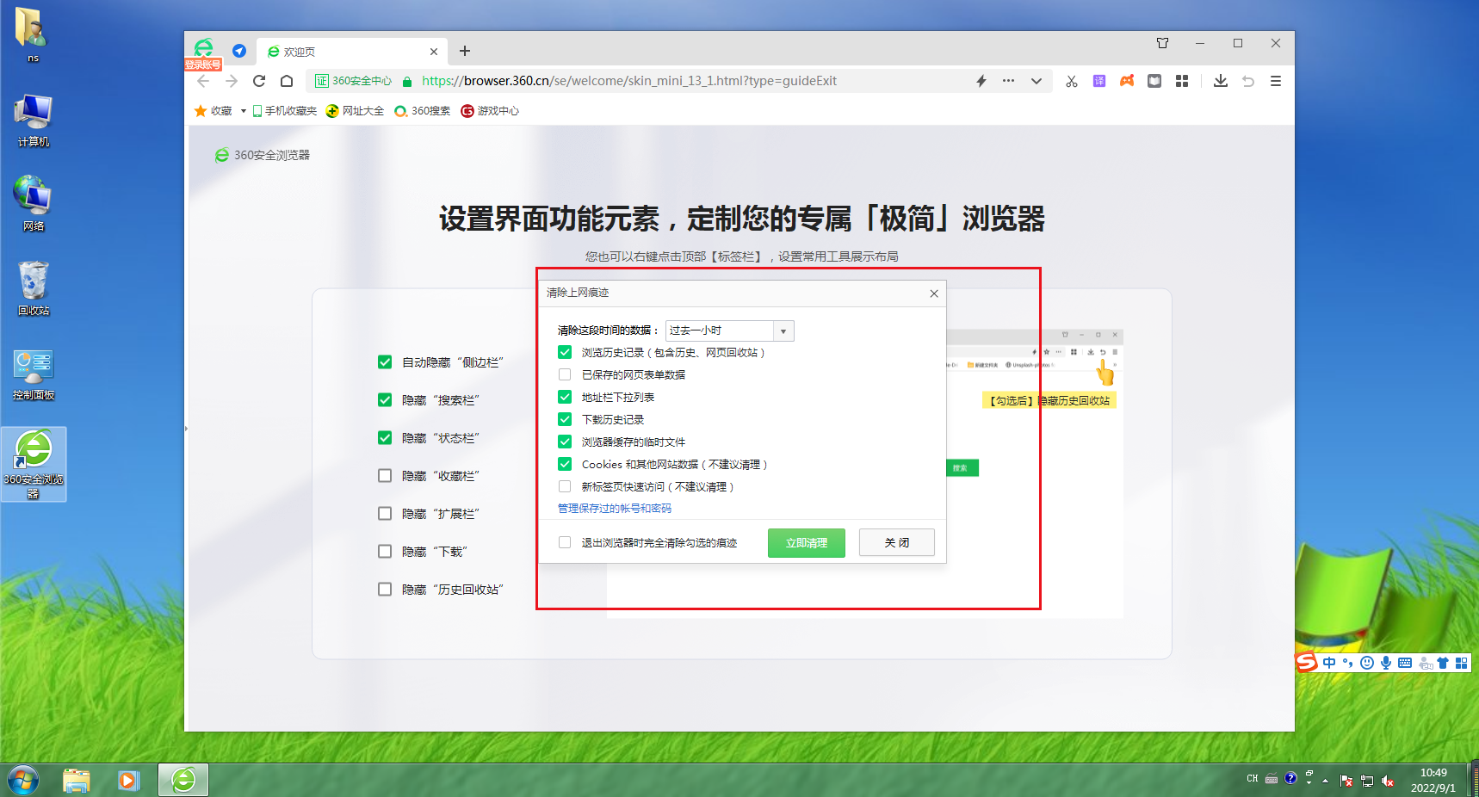Open Sogou IME soft keyboard icon
The height and width of the screenshot is (797, 1479).
pyautogui.click(x=1405, y=663)
